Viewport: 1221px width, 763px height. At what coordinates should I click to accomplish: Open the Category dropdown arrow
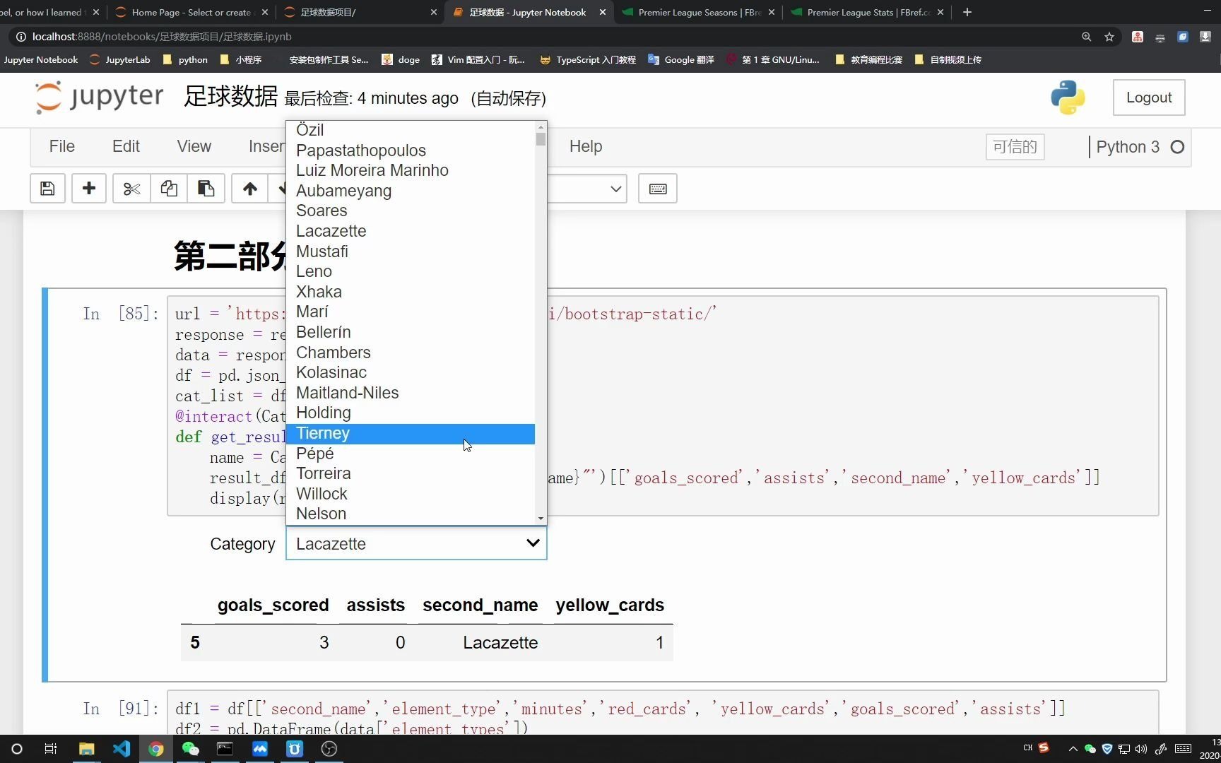point(532,543)
